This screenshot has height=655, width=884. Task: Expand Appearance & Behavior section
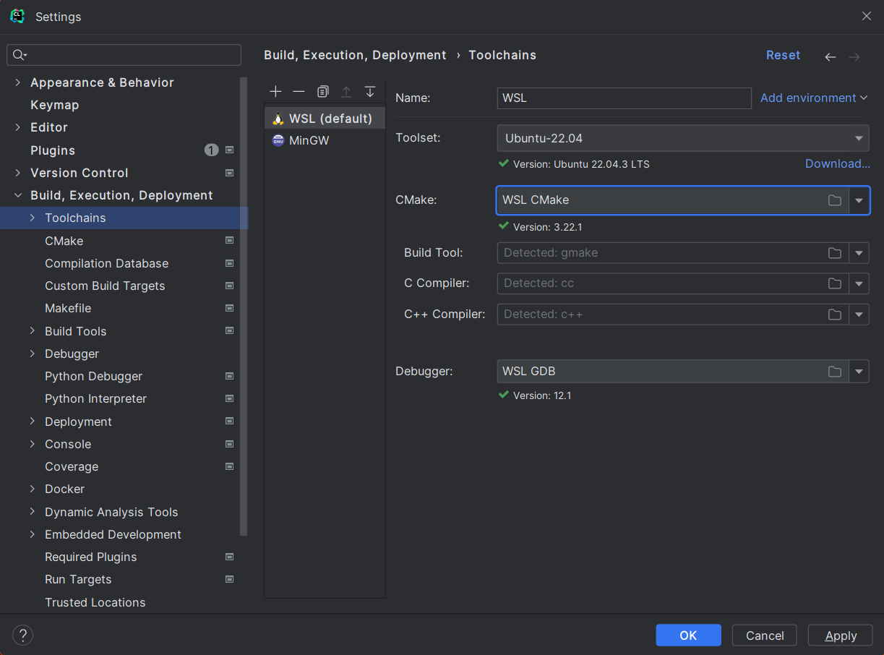click(18, 82)
